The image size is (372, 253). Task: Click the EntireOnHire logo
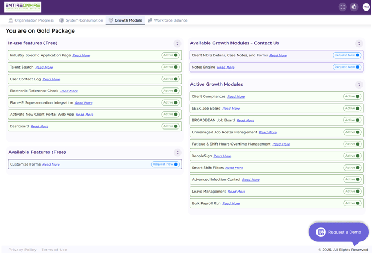(23, 7)
